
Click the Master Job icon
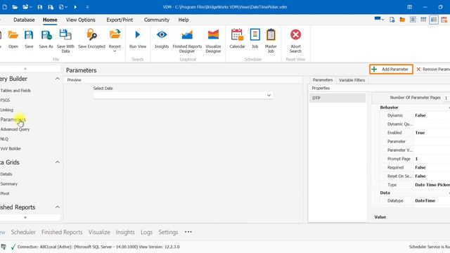(271, 34)
